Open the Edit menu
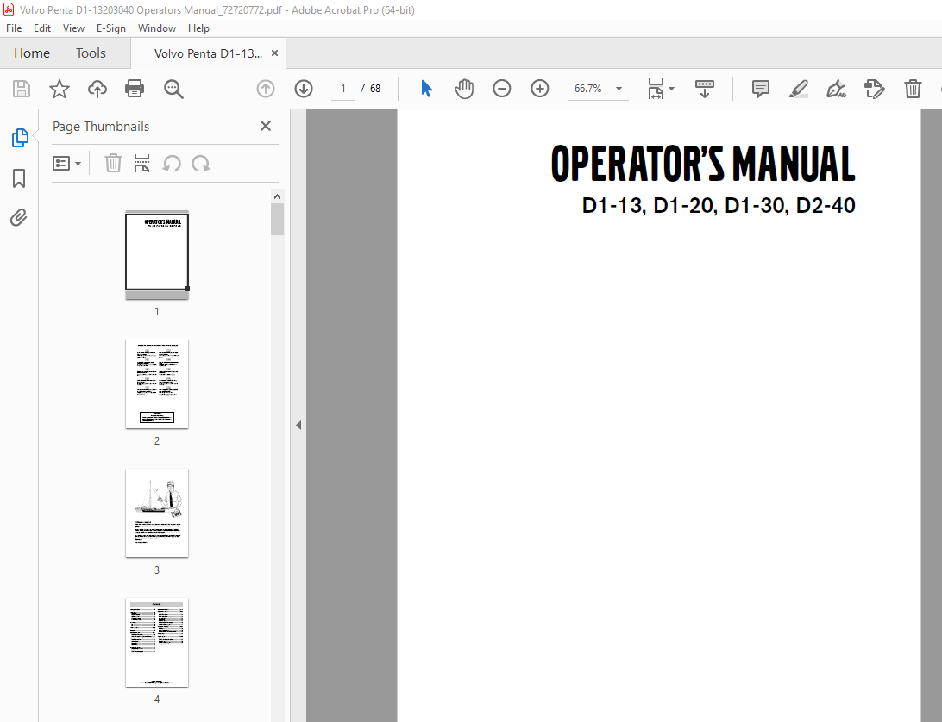The image size is (942, 722). [42, 28]
